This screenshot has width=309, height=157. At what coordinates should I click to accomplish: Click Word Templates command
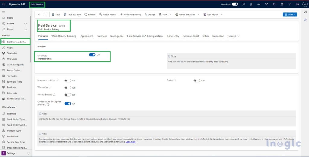(185, 14)
